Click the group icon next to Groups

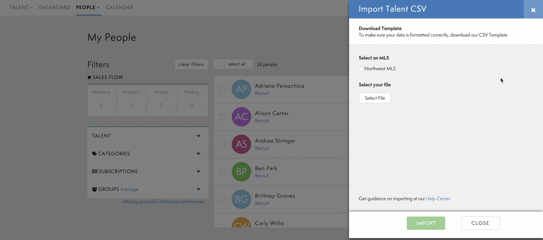(x=94, y=189)
